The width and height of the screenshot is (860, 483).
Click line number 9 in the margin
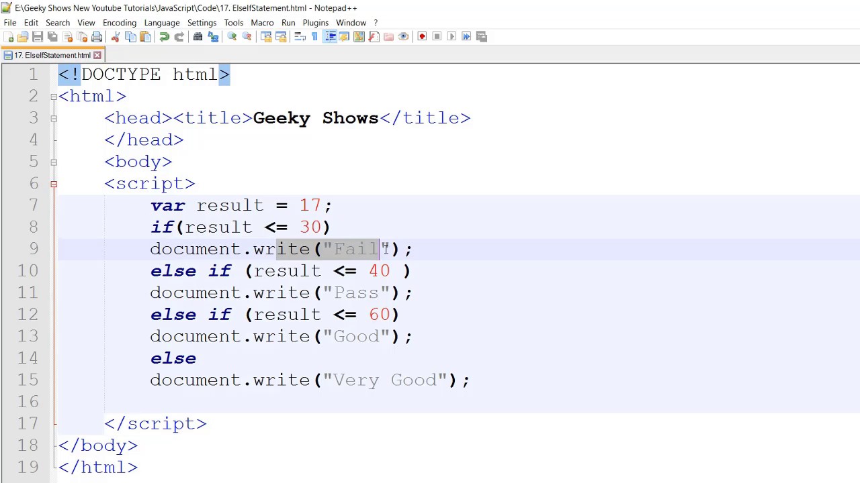pyautogui.click(x=34, y=249)
